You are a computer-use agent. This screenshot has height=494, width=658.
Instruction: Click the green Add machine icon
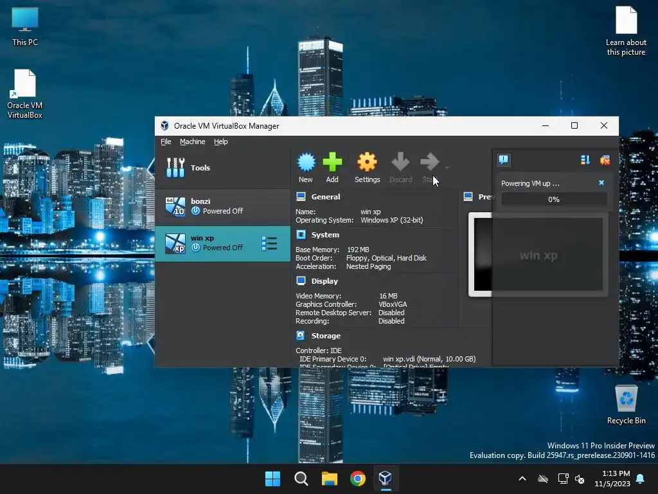click(332, 162)
